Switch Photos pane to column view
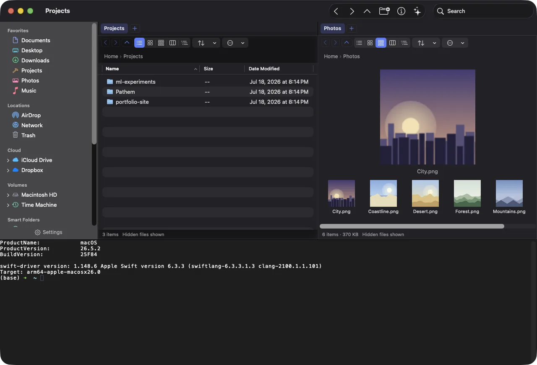 coord(392,43)
